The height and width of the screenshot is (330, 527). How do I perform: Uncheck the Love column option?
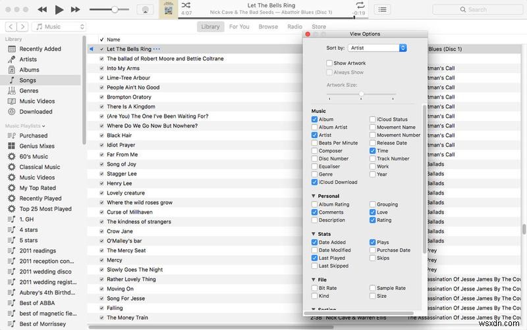pyautogui.click(x=372, y=212)
